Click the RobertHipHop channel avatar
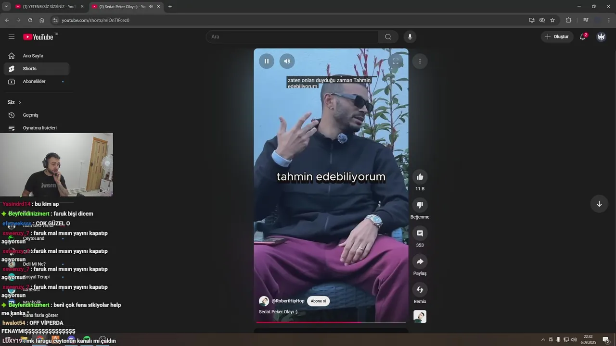The width and height of the screenshot is (616, 346). [x=264, y=301]
